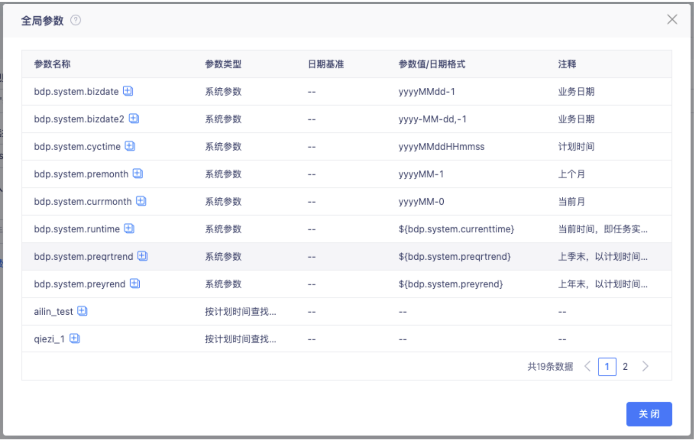Click the truncated 上季末，以计划时间... comment

point(603,256)
